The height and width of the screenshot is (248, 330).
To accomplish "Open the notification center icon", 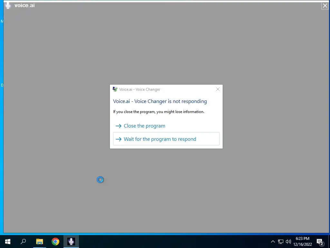I will 320,242.
